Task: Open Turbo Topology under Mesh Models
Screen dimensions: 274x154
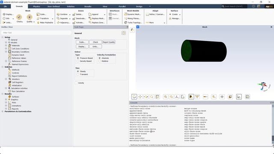Action: 133,23
